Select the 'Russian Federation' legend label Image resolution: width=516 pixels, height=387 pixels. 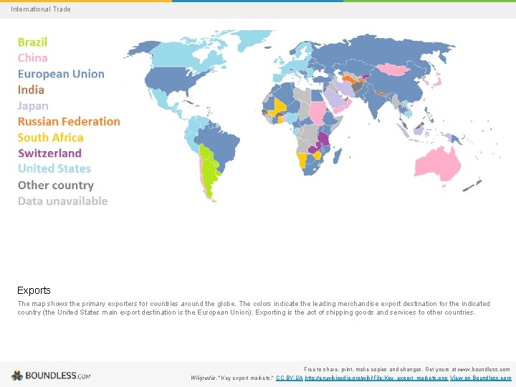pyautogui.click(x=69, y=121)
